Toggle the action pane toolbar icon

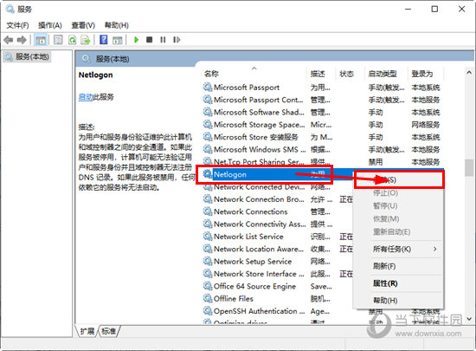tap(117, 40)
